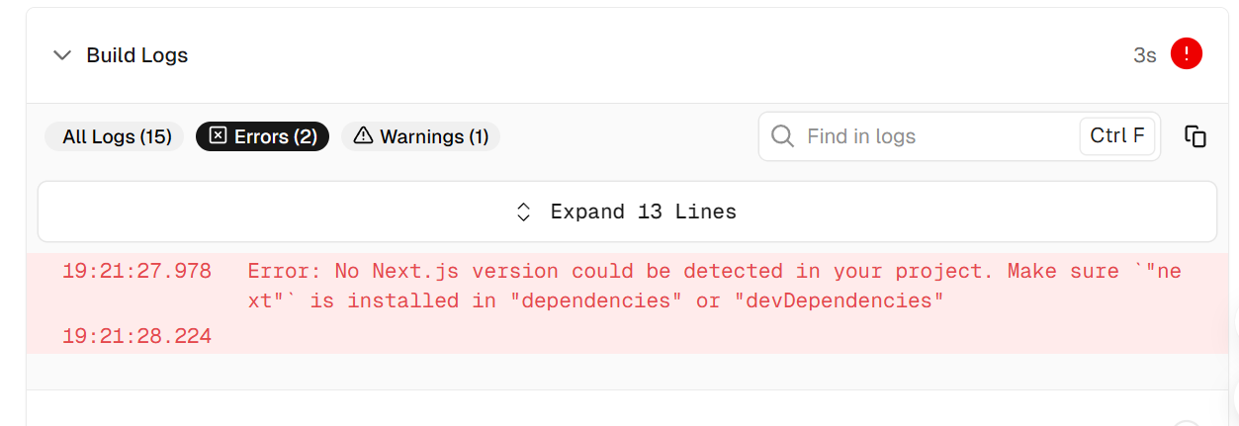Enable the Warnings (1) filter
This screenshot has height=426, width=1239.
(421, 136)
